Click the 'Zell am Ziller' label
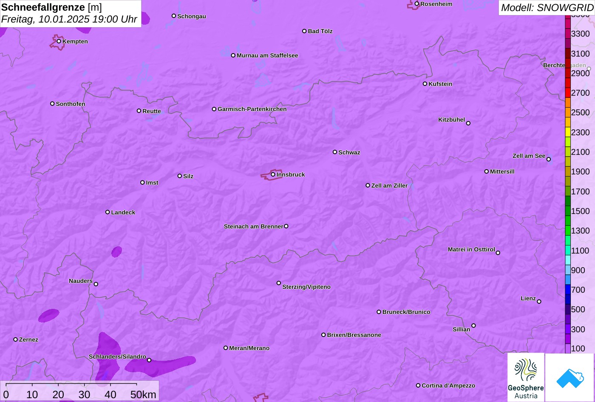Image resolution: width=595 pixels, height=402 pixels. click(389, 185)
